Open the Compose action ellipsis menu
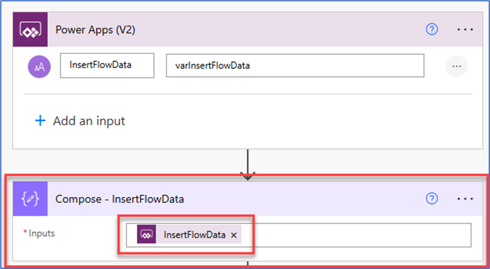Viewport: 490px width, 269px height. click(x=465, y=199)
